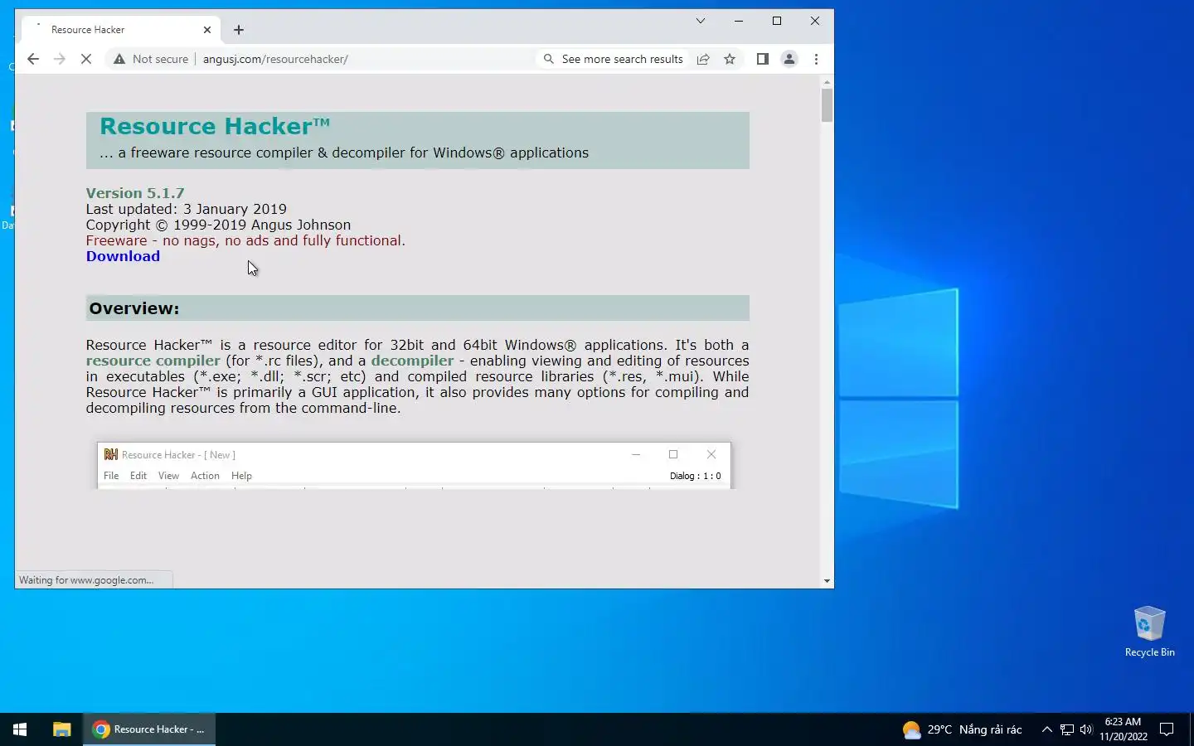Show hidden system tray icons
The width and height of the screenshot is (1194, 746).
[1046, 729]
